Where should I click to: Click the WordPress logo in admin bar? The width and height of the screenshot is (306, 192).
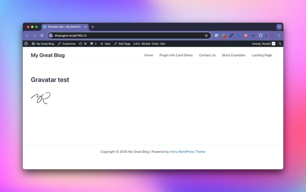tap(26, 44)
